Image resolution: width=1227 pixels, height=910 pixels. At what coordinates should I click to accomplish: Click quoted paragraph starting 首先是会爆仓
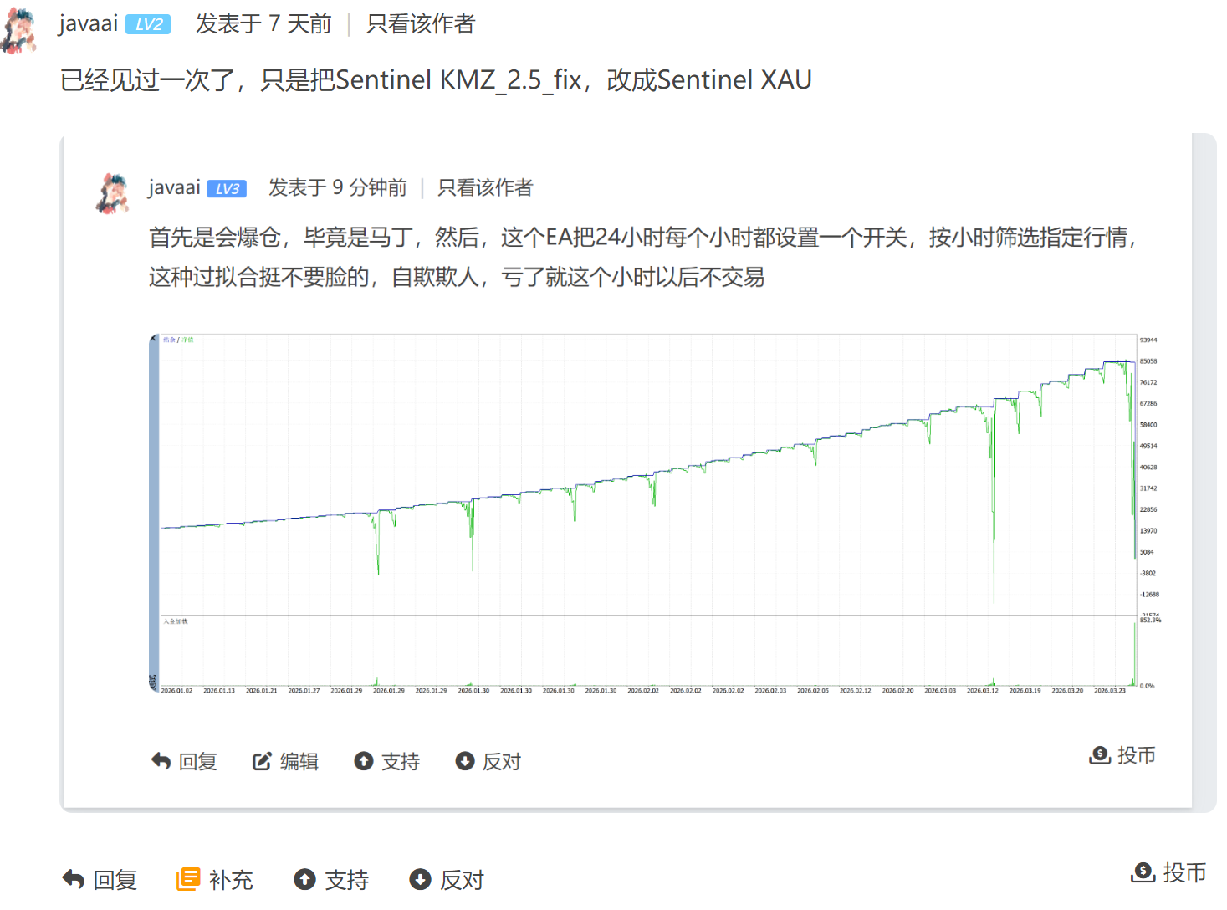pos(644,257)
